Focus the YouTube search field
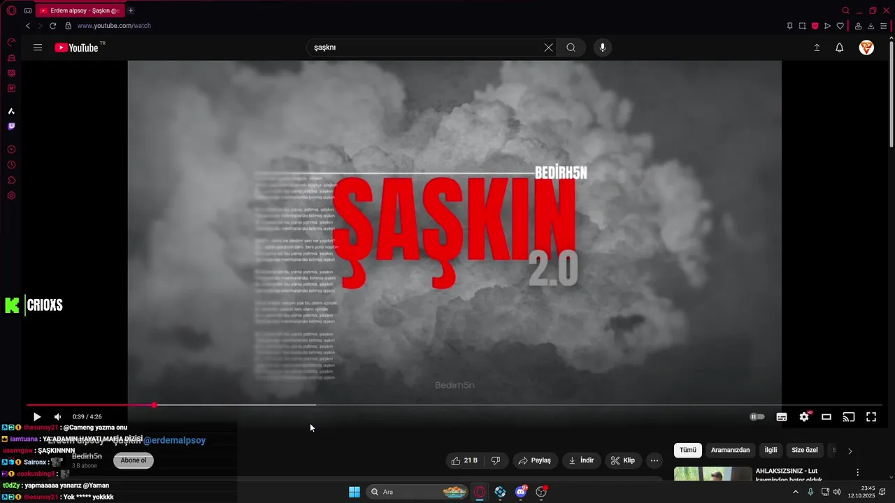The image size is (895, 503). tap(427, 48)
